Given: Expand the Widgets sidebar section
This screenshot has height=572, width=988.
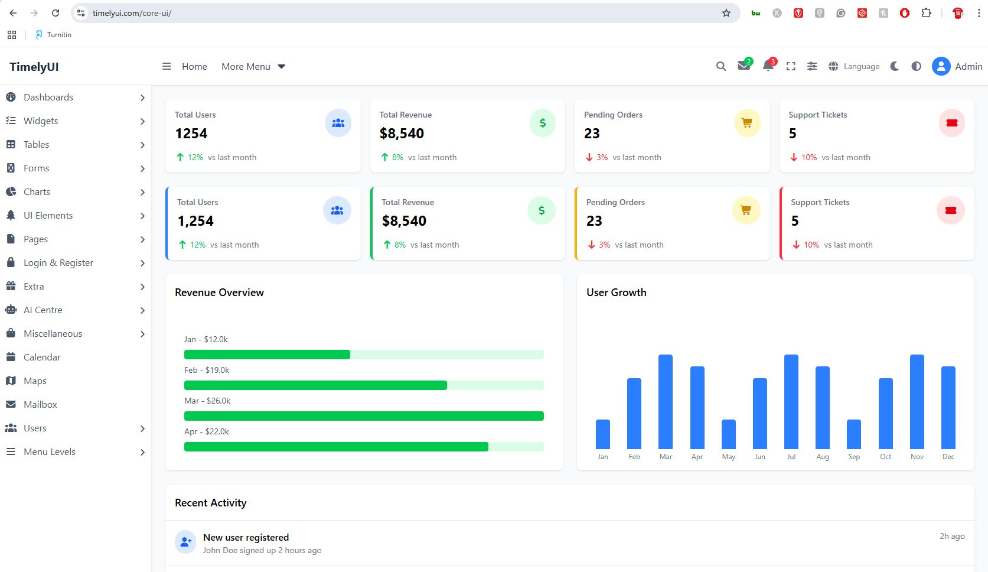Looking at the screenshot, I should pyautogui.click(x=76, y=121).
